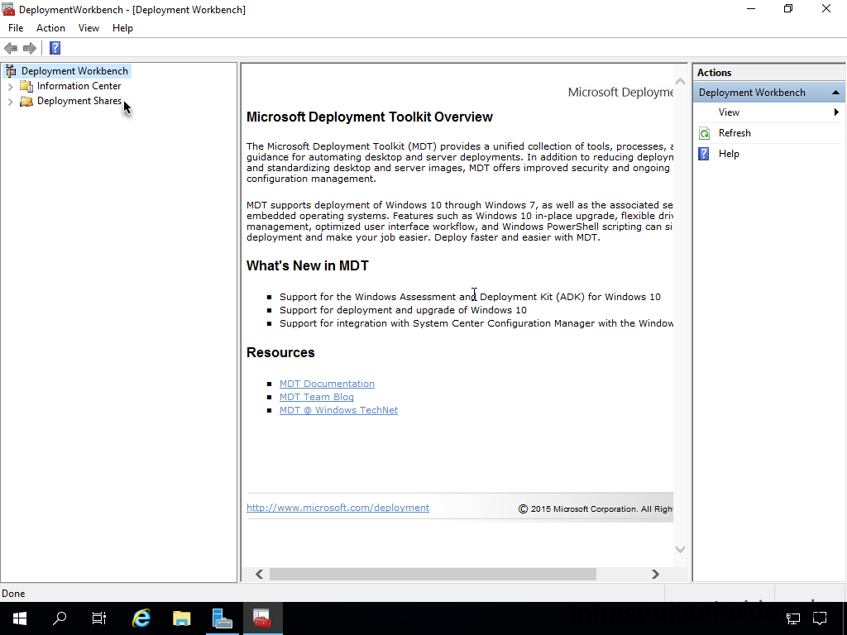Open the MDT Team Blog link
The image size is (847, 635).
(317, 397)
